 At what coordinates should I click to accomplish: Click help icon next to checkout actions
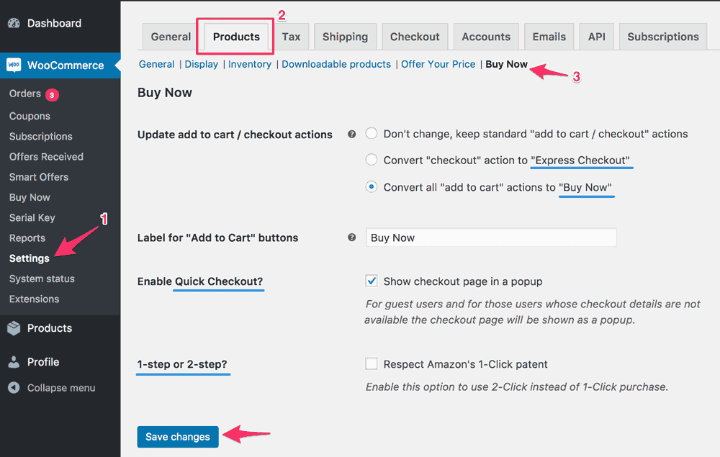click(x=352, y=134)
